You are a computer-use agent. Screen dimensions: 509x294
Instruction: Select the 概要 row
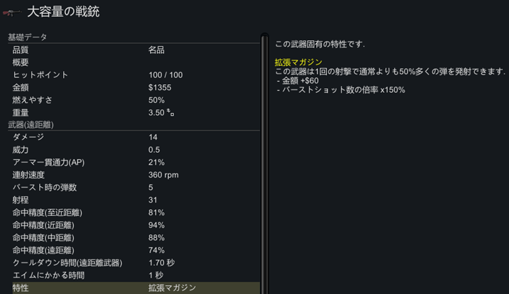click(x=136, y=63)
